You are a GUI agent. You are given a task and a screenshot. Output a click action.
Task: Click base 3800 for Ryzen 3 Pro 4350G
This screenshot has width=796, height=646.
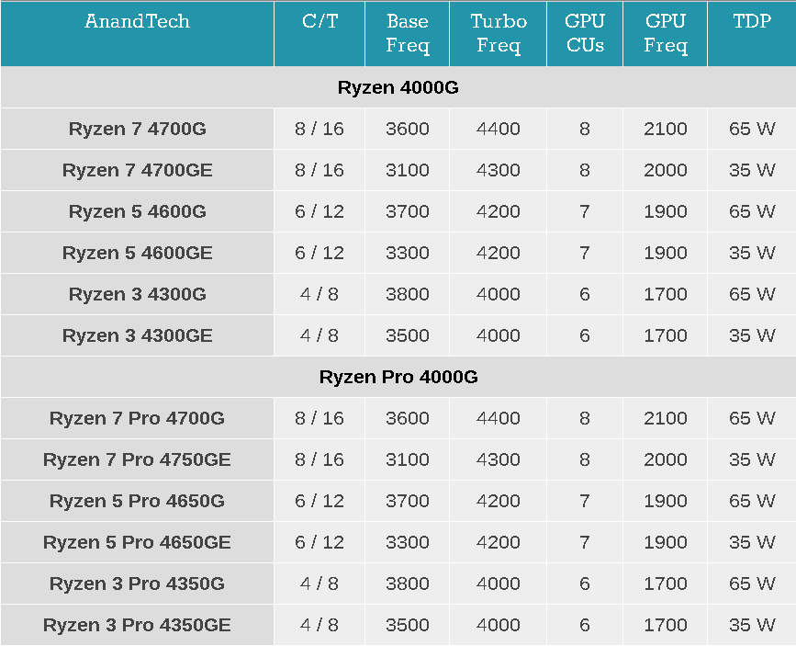click(407, 584)
